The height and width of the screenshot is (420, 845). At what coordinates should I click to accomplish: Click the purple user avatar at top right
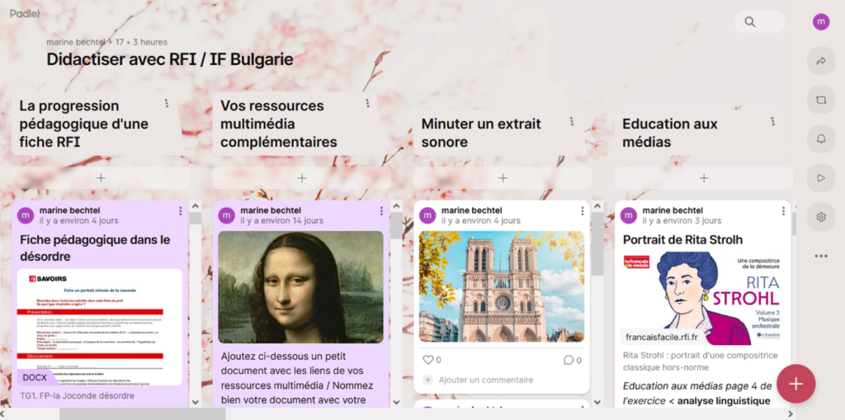tap(821, 22)
